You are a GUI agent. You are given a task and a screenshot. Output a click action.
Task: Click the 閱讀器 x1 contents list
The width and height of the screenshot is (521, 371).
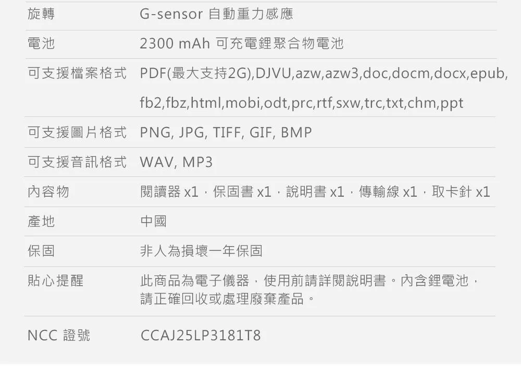click(315, 191)
